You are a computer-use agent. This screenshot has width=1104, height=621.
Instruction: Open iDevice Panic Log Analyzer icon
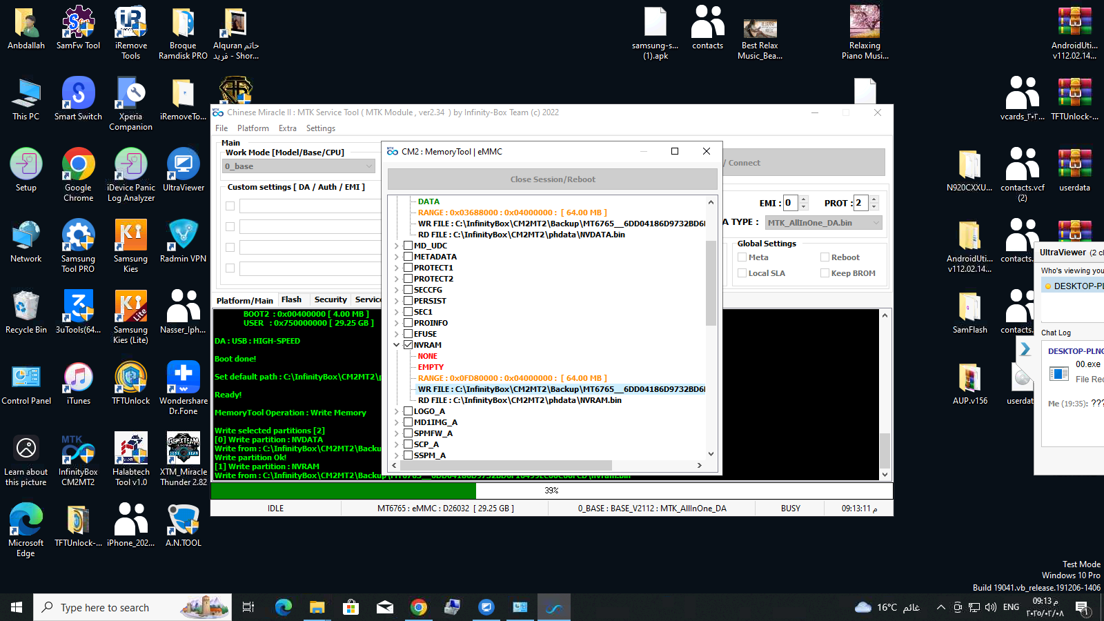click(130, 175)
